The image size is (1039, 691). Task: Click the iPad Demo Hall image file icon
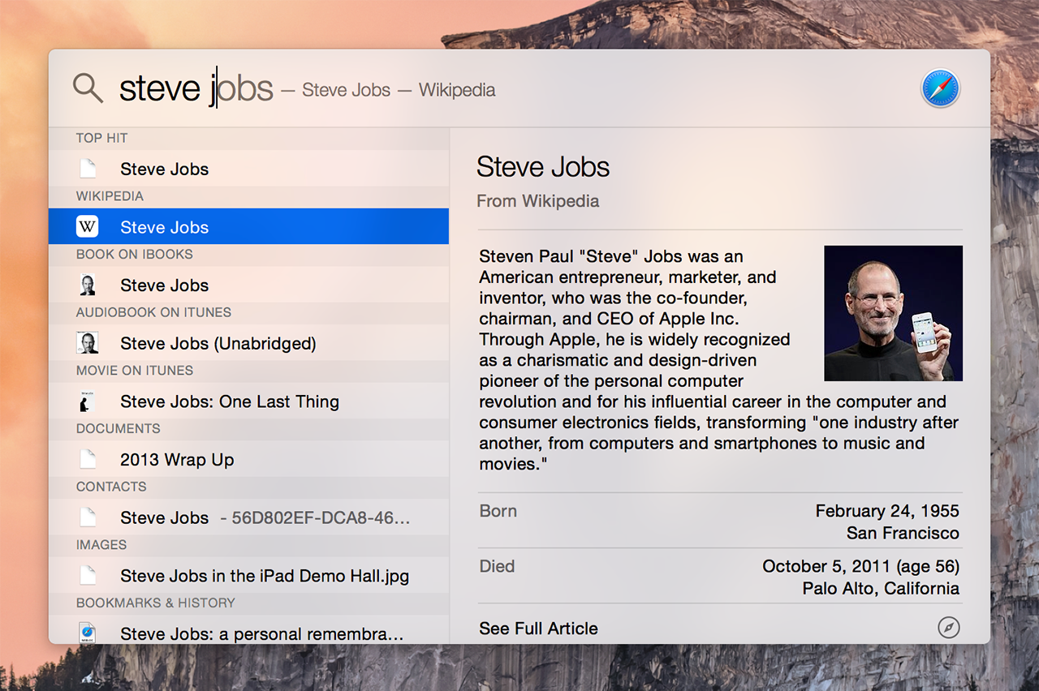click(88, 576)
